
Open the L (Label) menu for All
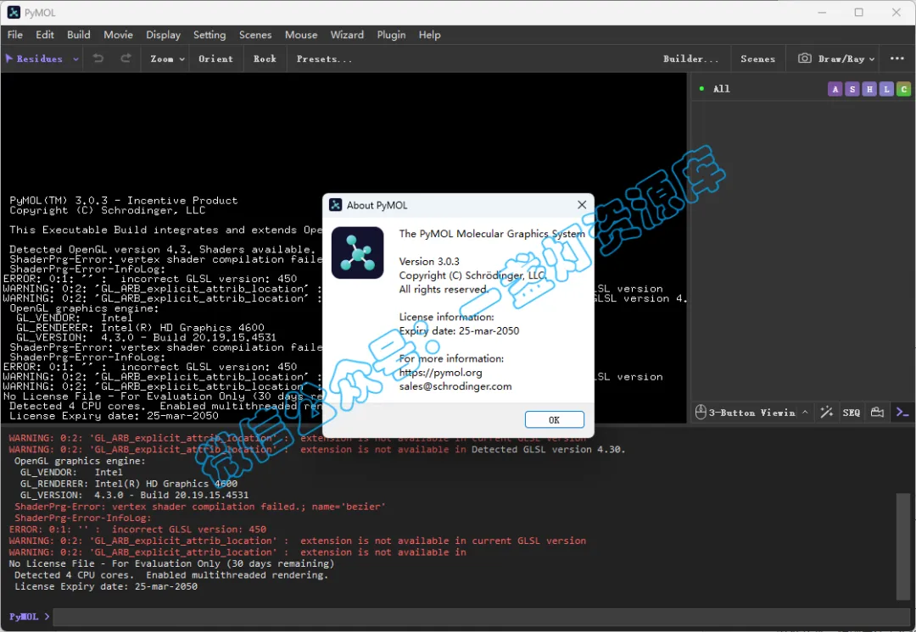click(x=887, y=89)
